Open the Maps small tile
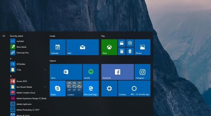The image size is (211, 116). 130,51
